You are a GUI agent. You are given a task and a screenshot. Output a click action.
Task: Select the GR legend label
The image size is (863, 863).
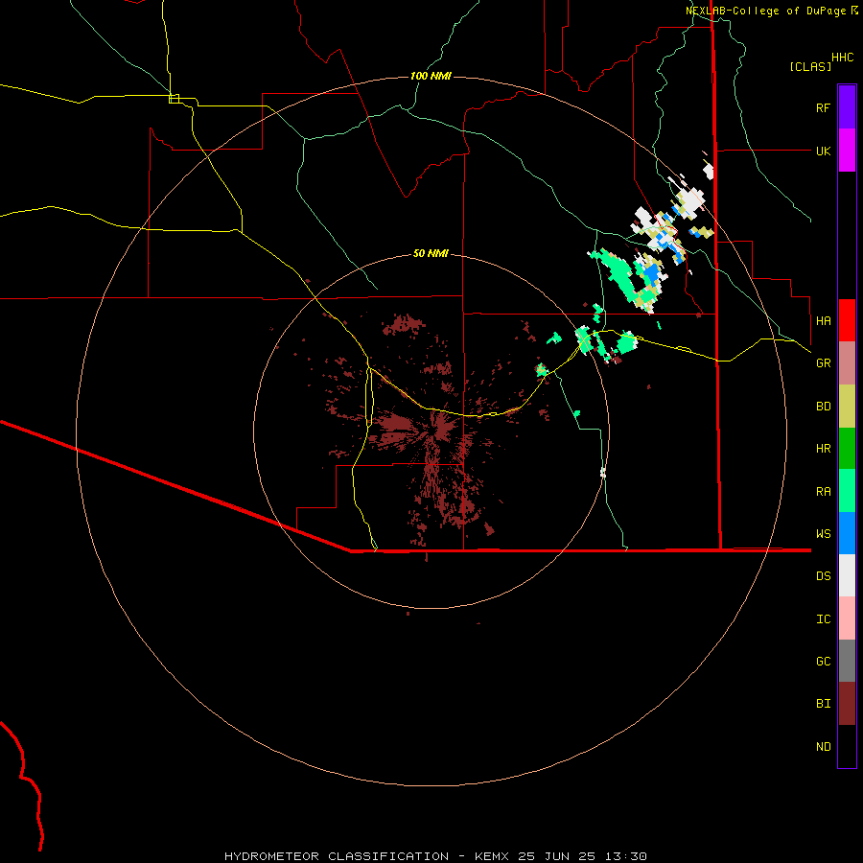[x=823, y=363]
